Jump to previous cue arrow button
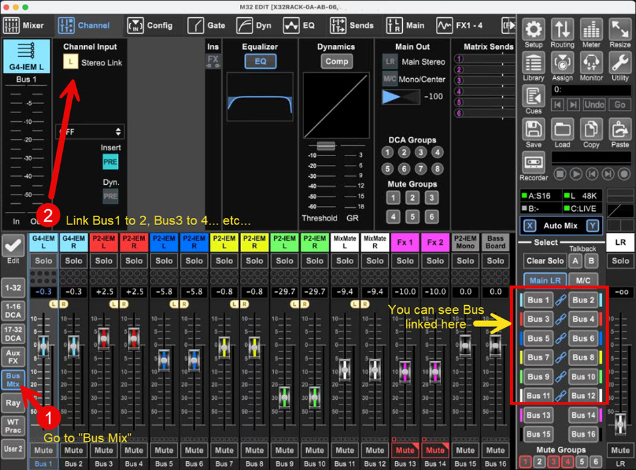Screen dimensions: 636x470 point(558,105)
